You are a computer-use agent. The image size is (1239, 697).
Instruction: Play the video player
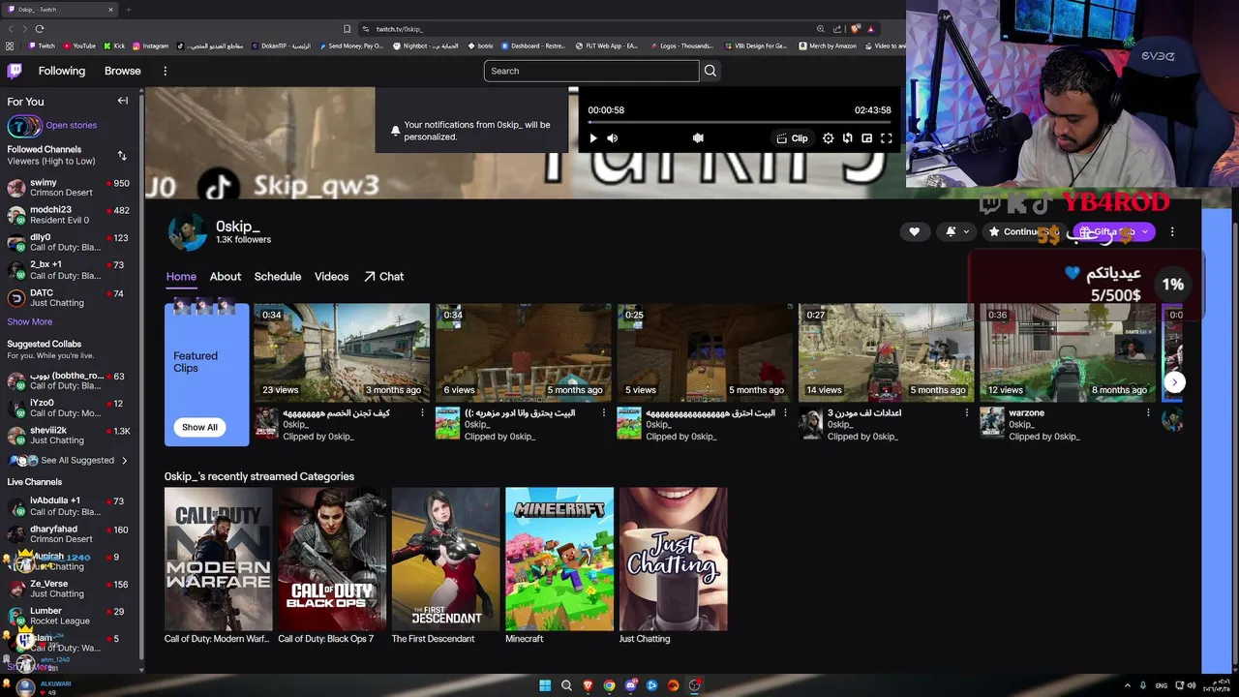(x=593, y=138)
